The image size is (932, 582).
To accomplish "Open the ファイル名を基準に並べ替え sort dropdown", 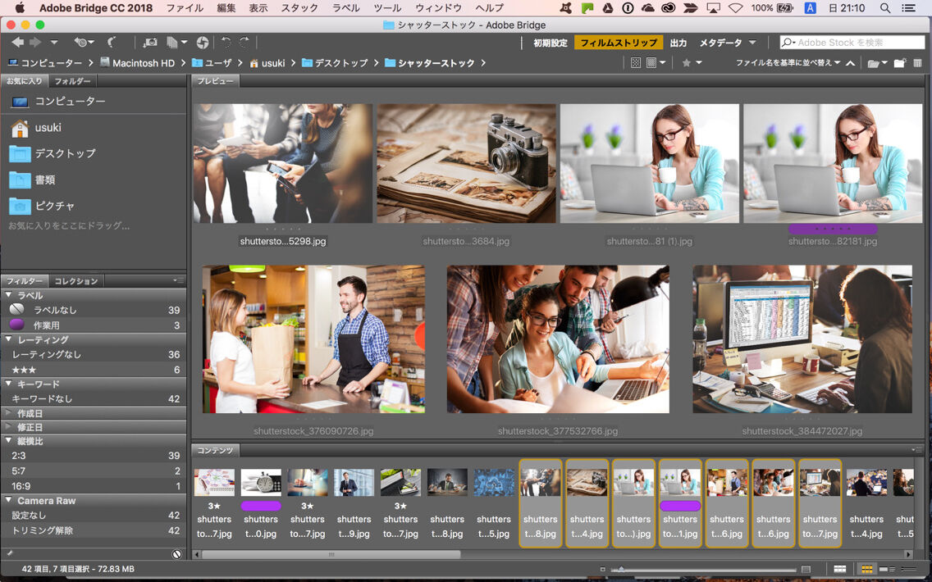I will [x=788, y=63].
